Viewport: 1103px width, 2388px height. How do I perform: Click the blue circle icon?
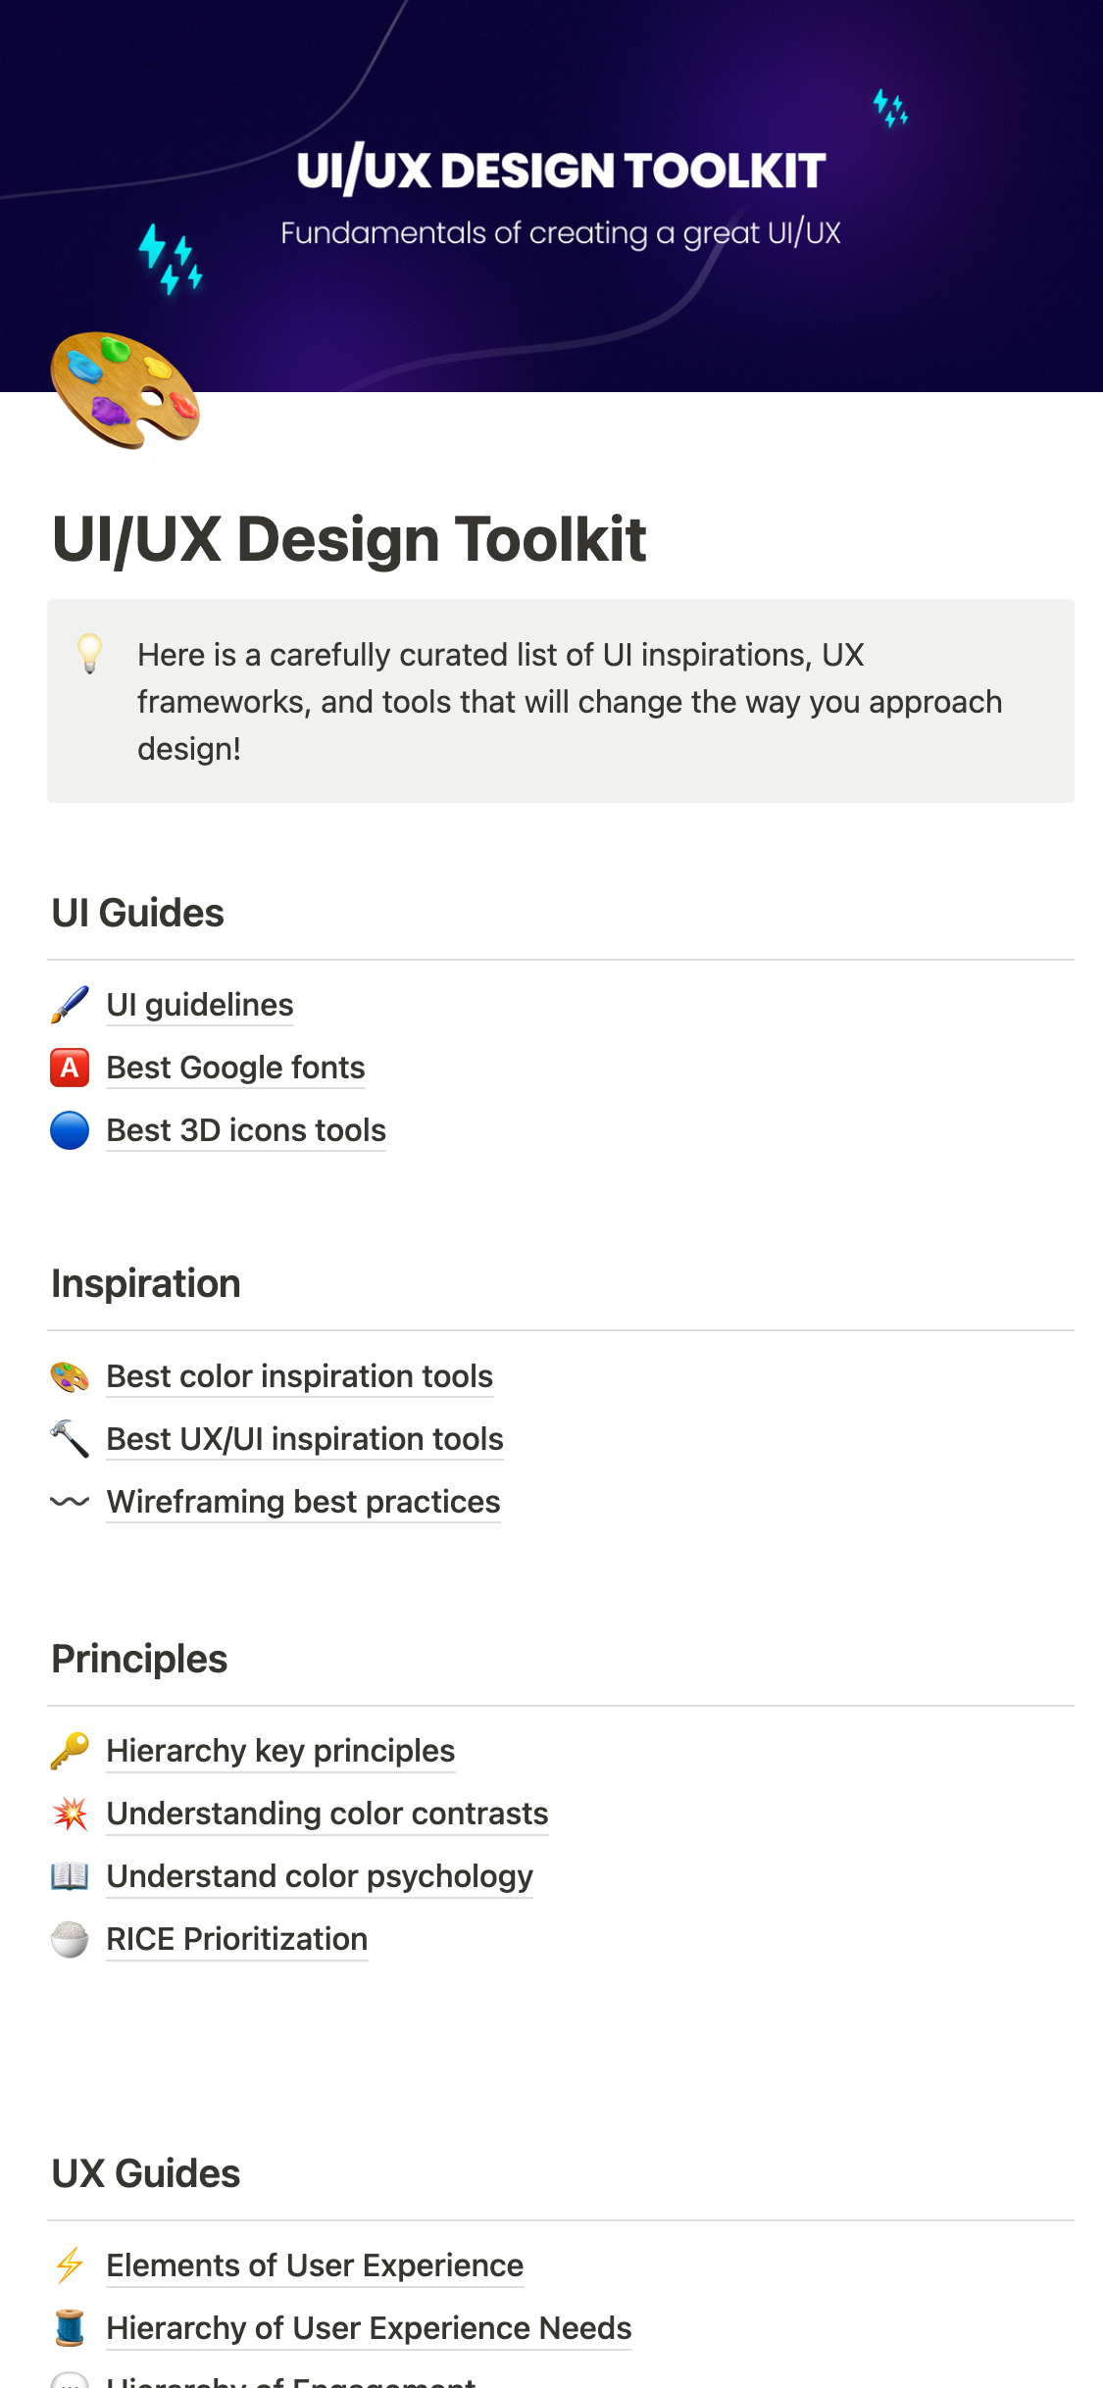point(70,1130)
